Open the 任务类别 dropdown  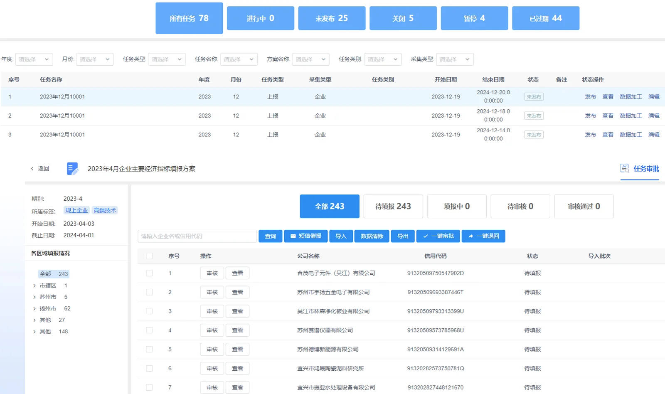pos(383,59)
